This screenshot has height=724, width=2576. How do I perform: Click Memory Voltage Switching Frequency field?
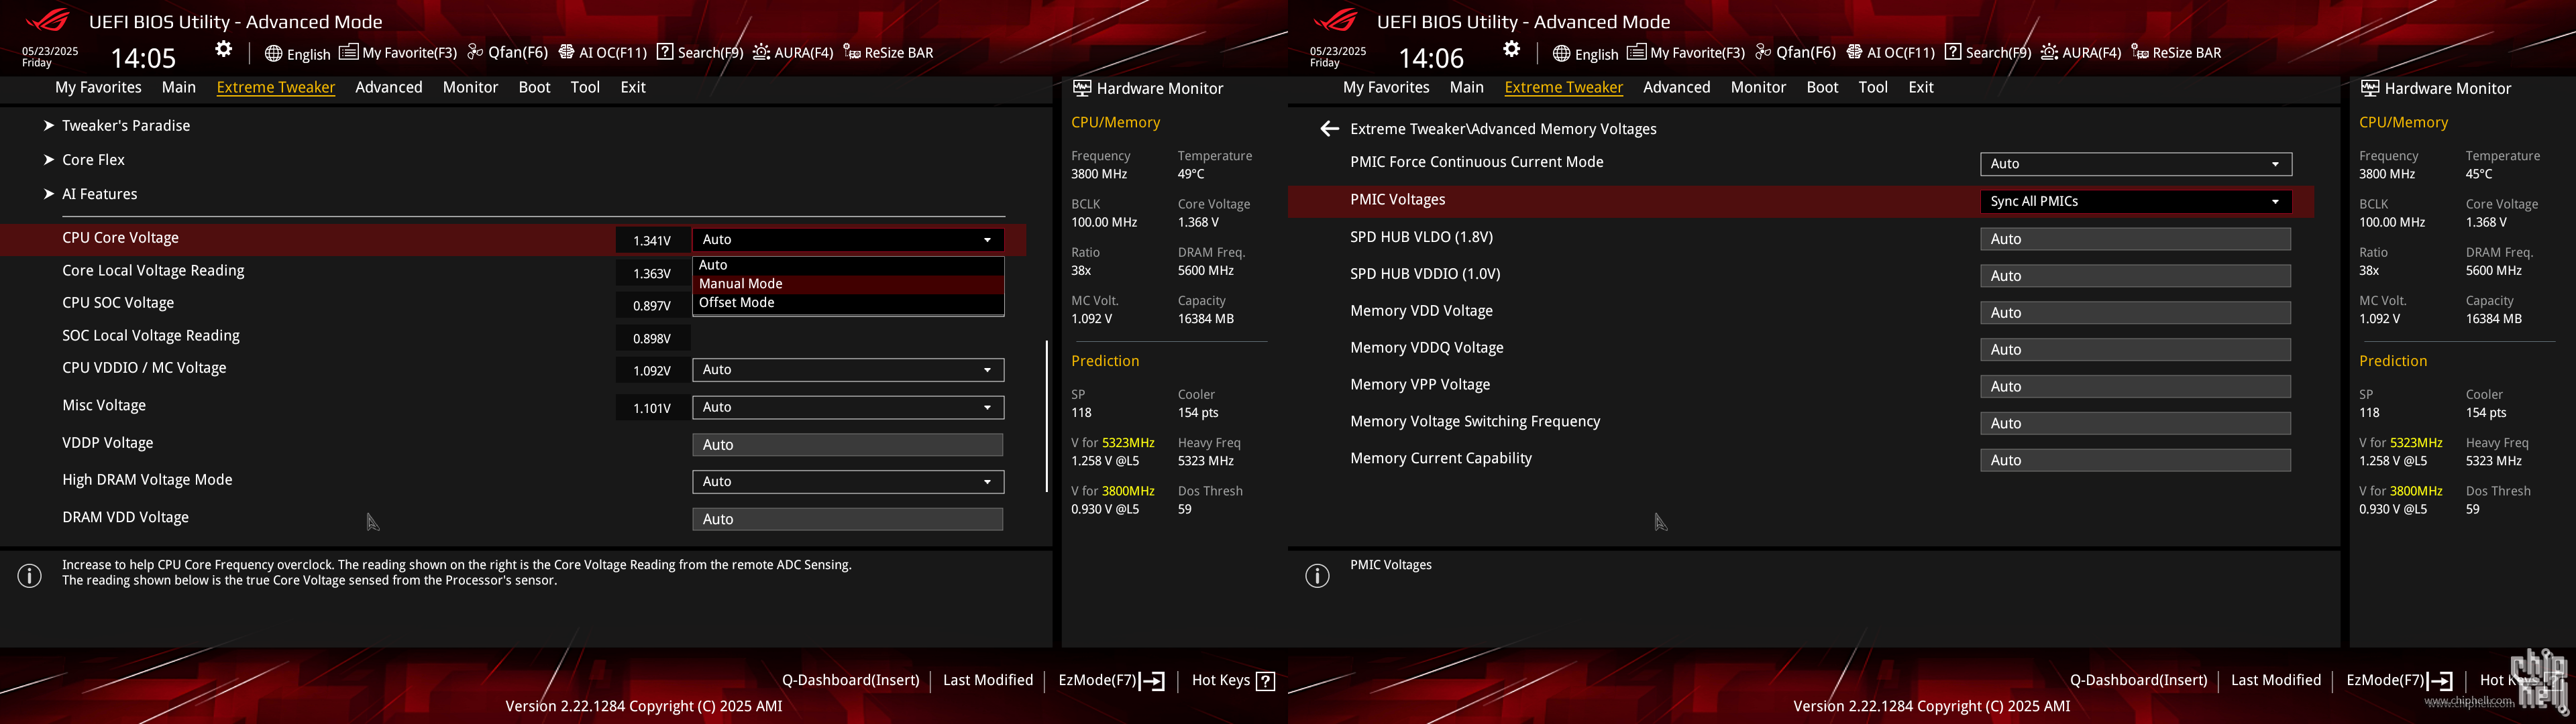(x=2136, y=424)
